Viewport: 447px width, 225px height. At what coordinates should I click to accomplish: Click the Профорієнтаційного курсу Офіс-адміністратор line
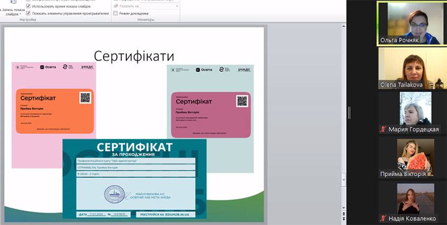[x=136, y=161]
